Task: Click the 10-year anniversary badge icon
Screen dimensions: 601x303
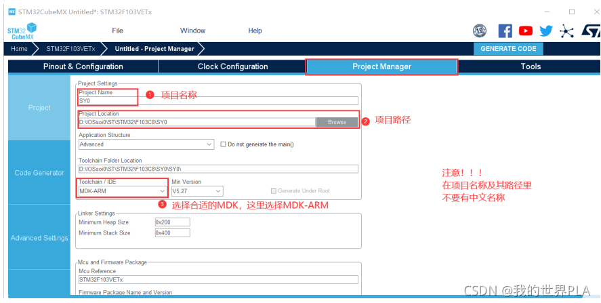Action: tap(480, 31)
